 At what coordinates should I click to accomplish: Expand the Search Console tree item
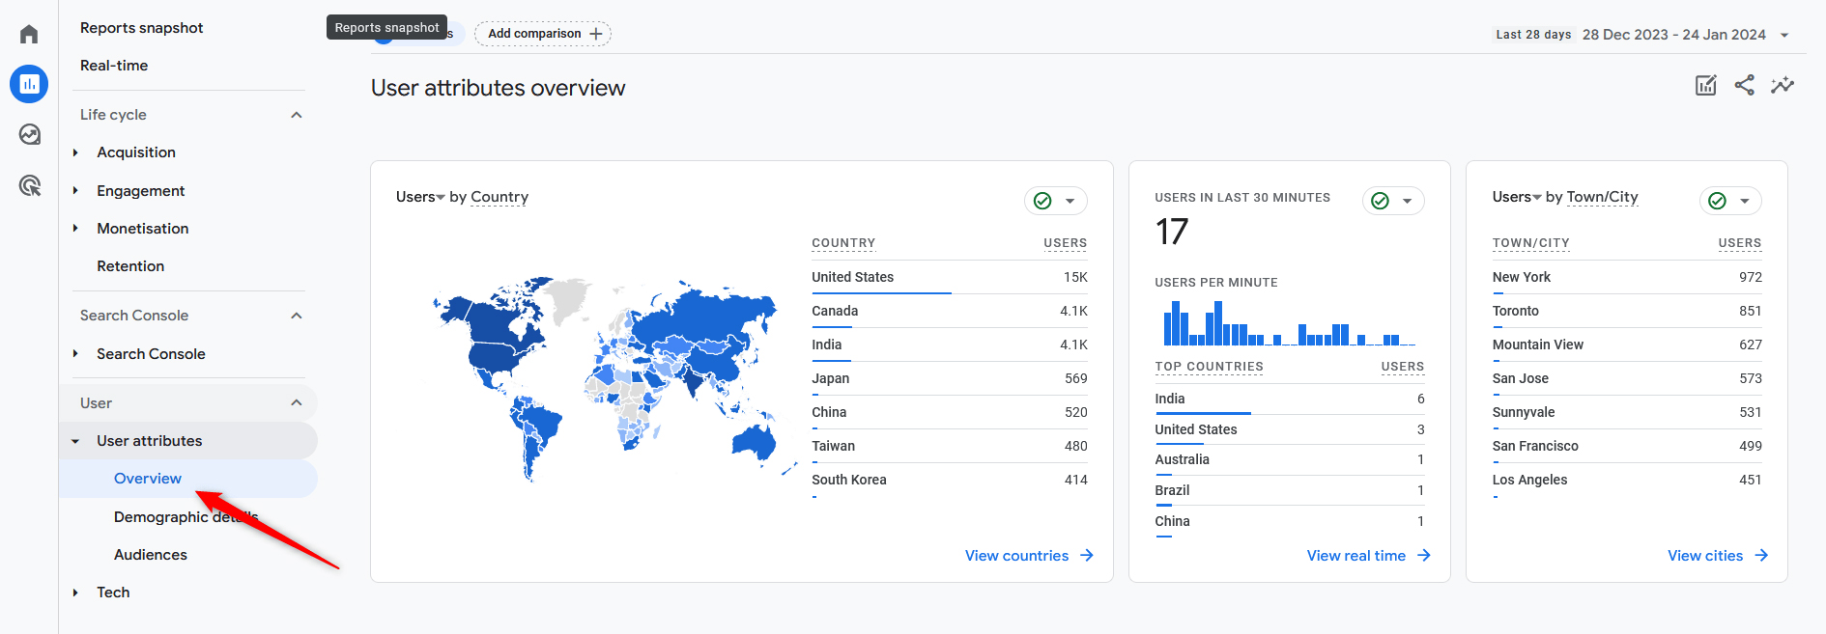pyautogui.click(x=75, y=354)
